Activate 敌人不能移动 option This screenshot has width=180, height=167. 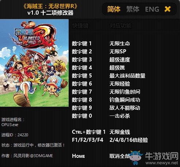pos(125,108)
